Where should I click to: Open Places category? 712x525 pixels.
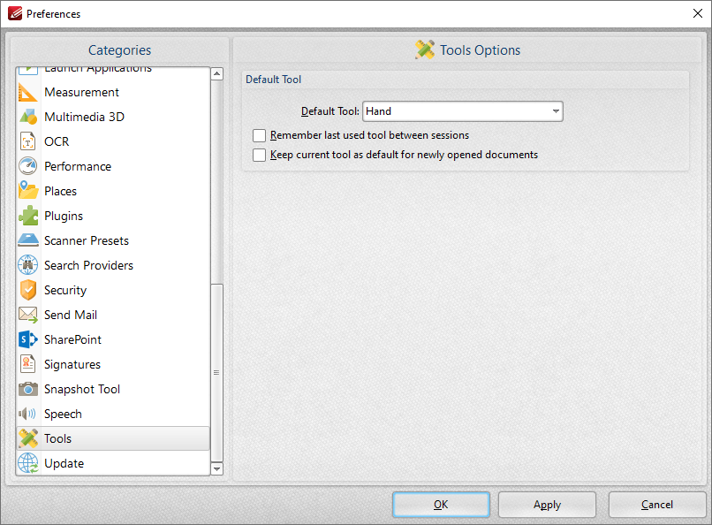[x=113, y=191]
